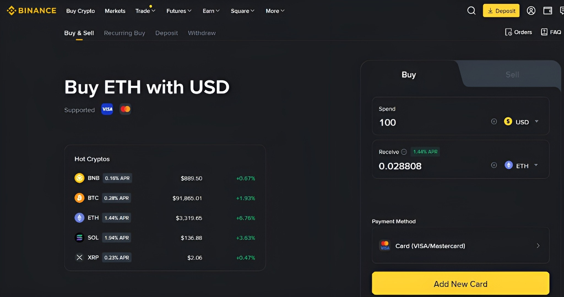
Task: Toggle the Receive APR info icon
Action: coord(404,152)
